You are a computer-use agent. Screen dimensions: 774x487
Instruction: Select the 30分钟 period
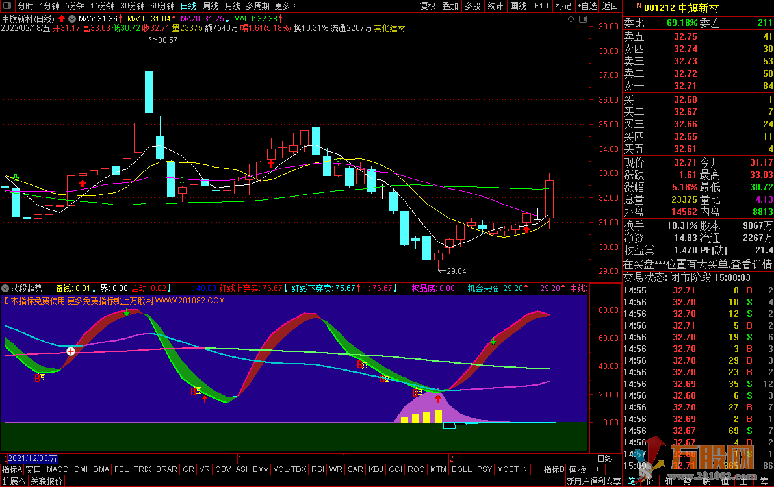click(x=133, y=6)
